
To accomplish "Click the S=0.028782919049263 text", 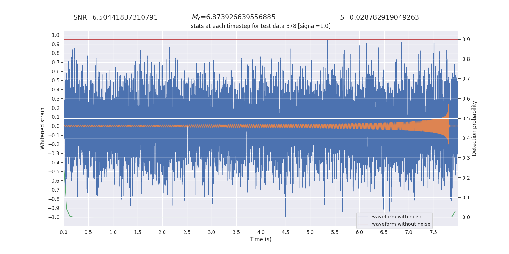I will tap(379, 17).
